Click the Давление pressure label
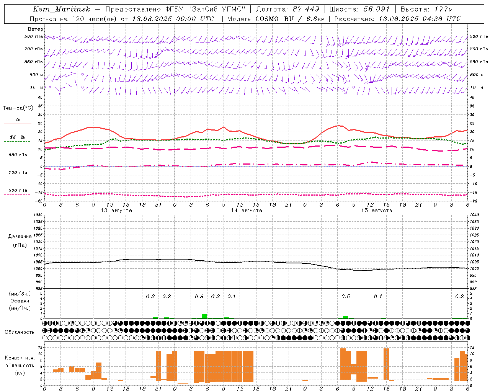This screenshot has height=392, width=490. (x=20, y=237)
